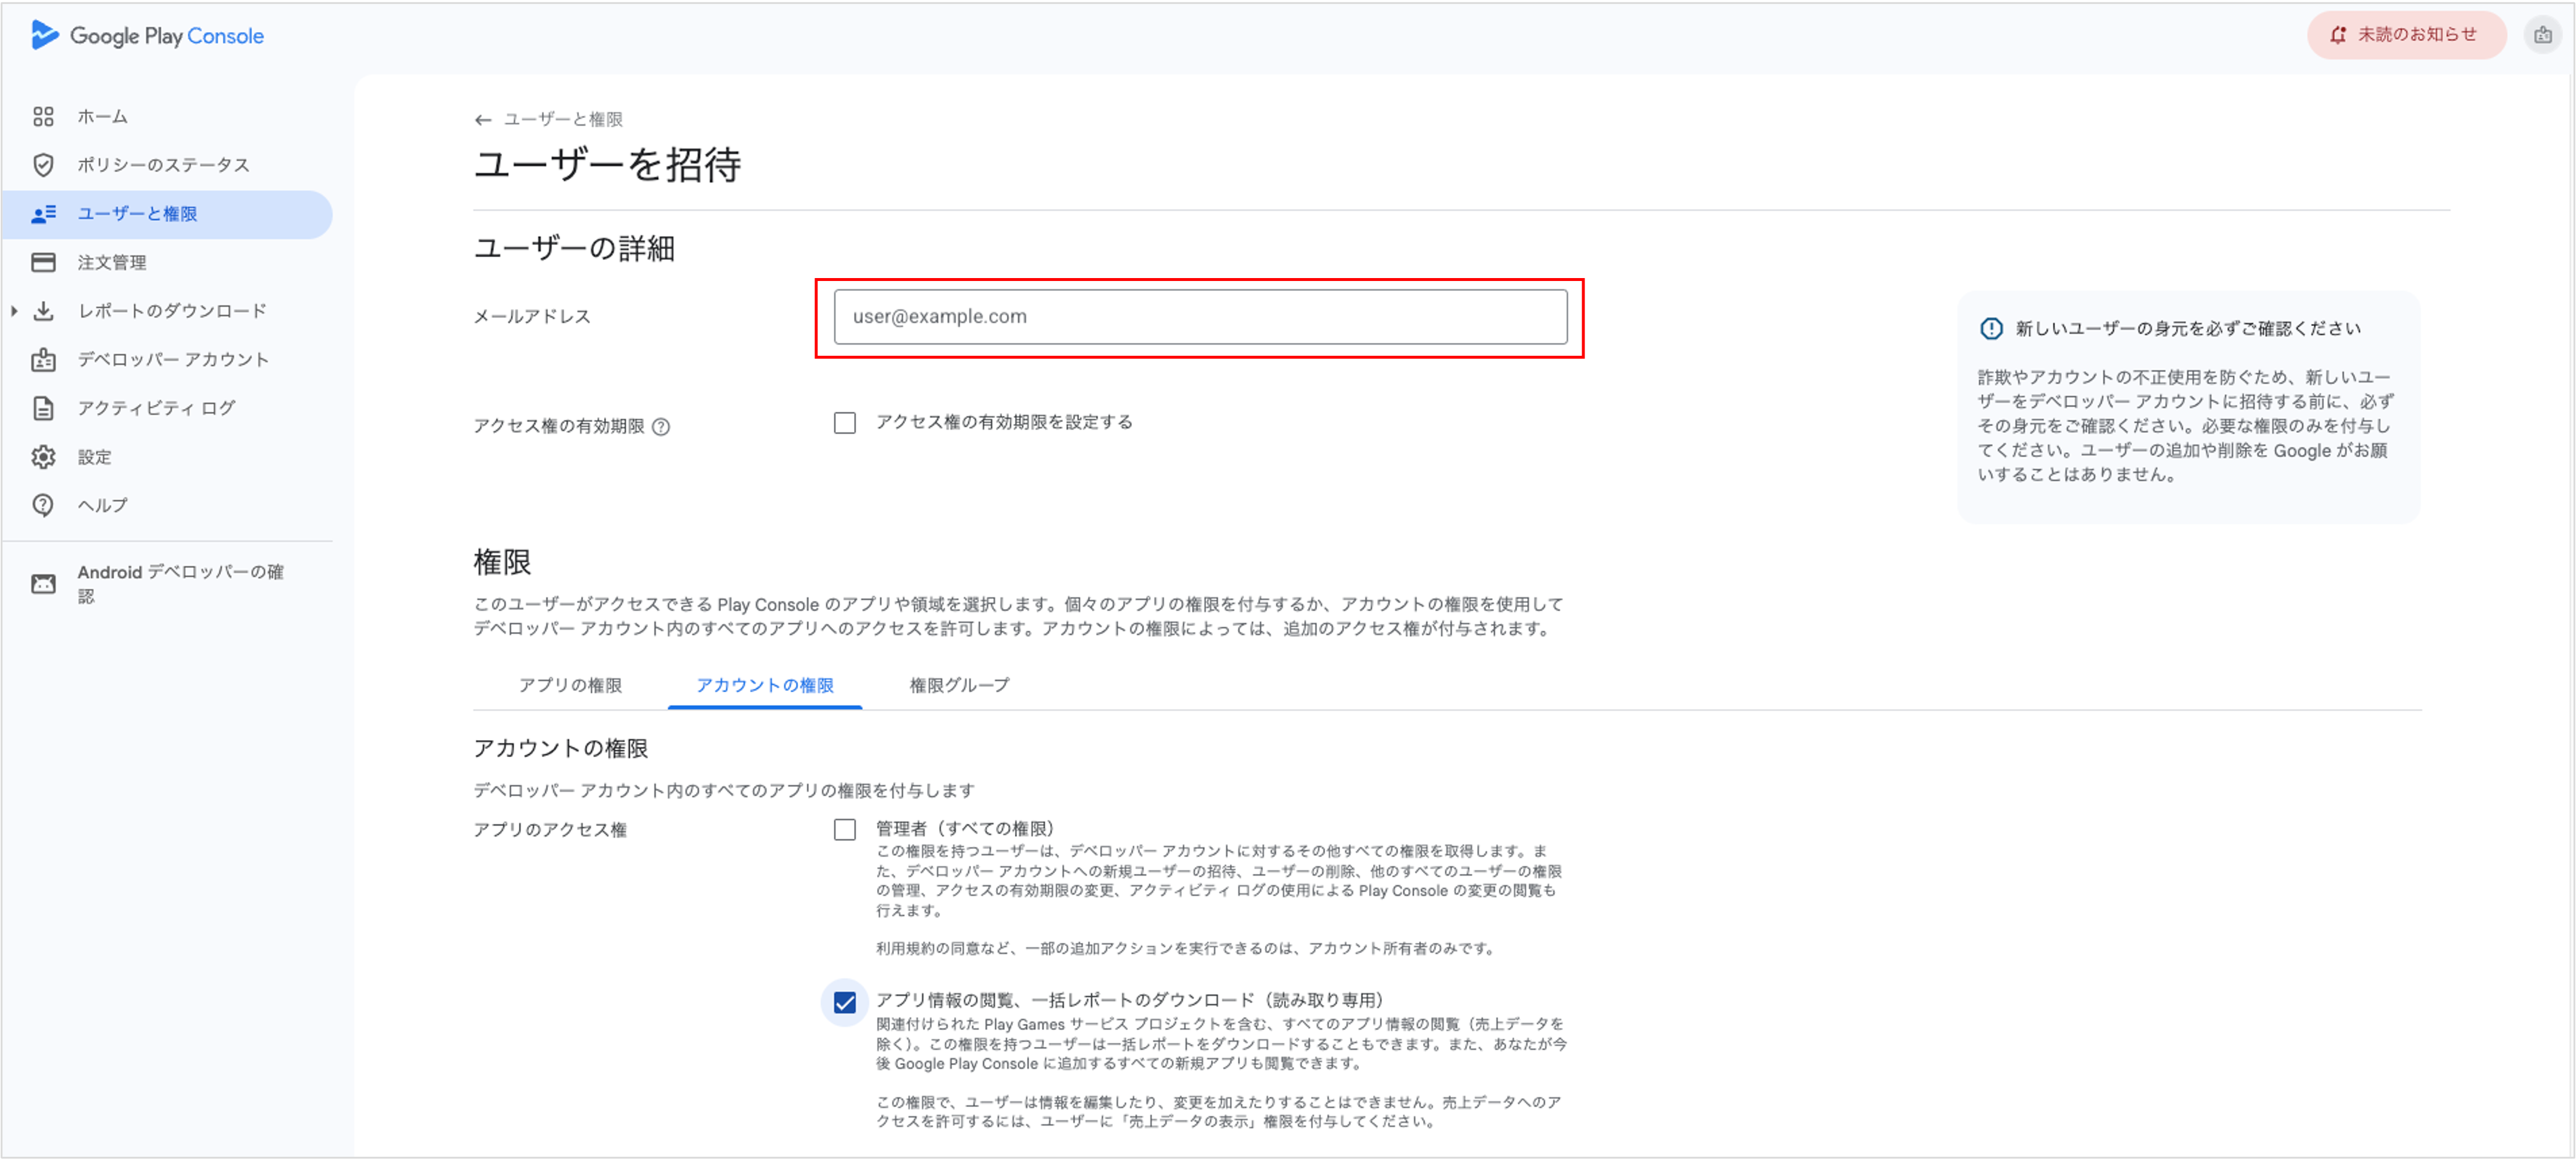Click the bell icon in 未読のお知らせ
This screenshot has height=1159, width=2576.
2338,35
